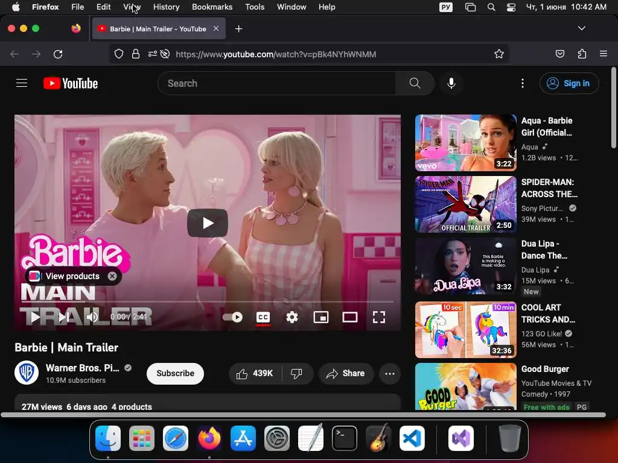The height and width of the screenshot is (463, 618).
Task: Toggle closed captions CC
Action: (263, 317)
